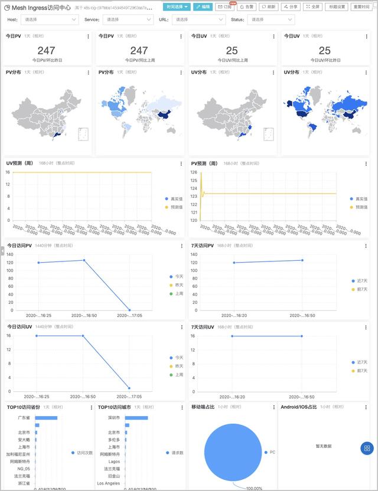Click the blue PC pie slice

pos(233,452)
